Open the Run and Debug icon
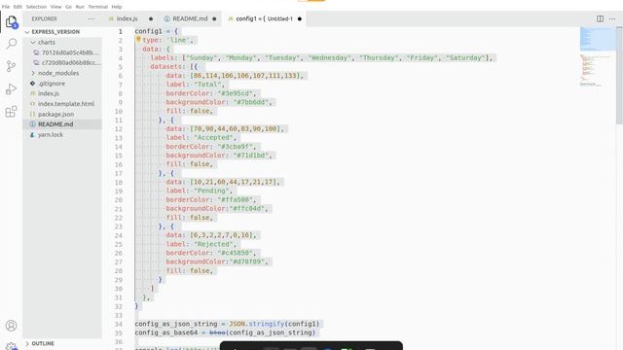623x350 pixels. (x=11, y=88)
